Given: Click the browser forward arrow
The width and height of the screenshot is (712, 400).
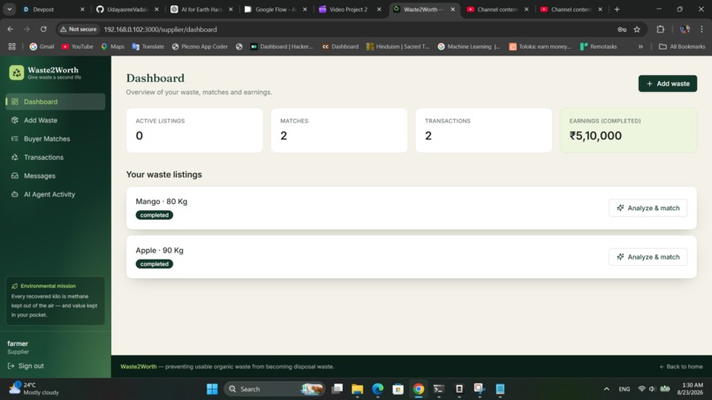Looking at the screenshot, I should coord(27,29).
